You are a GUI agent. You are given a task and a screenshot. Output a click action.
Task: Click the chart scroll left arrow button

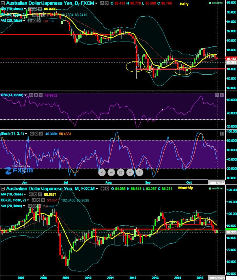point(102,172)
